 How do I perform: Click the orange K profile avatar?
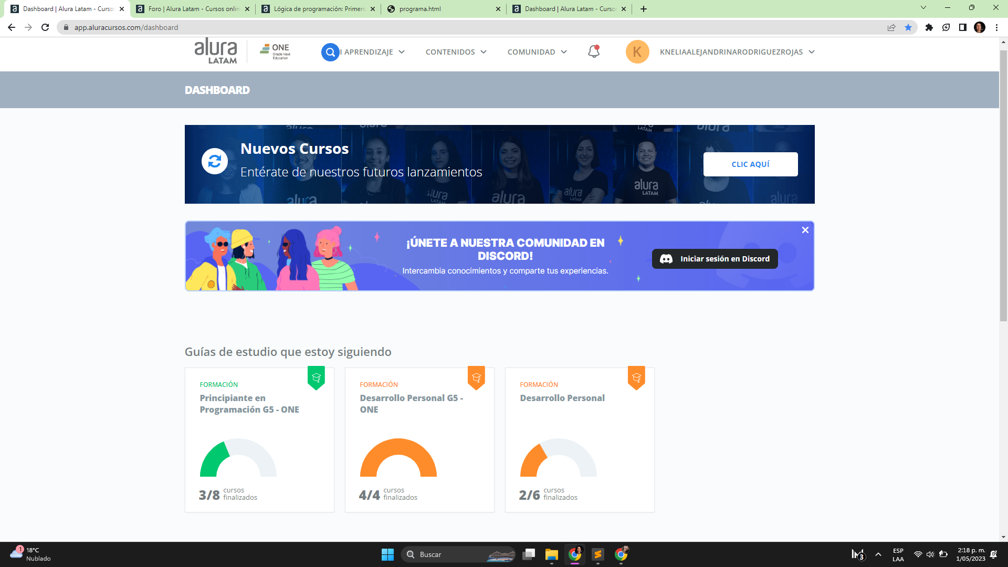pyautogui.click(x=637, y=52)
